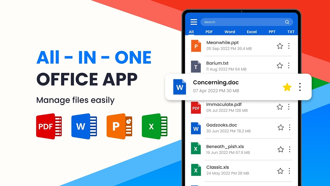Expand options menu for Classic.xls
This screenshot has width=330, height=186.
click(289, 171)
